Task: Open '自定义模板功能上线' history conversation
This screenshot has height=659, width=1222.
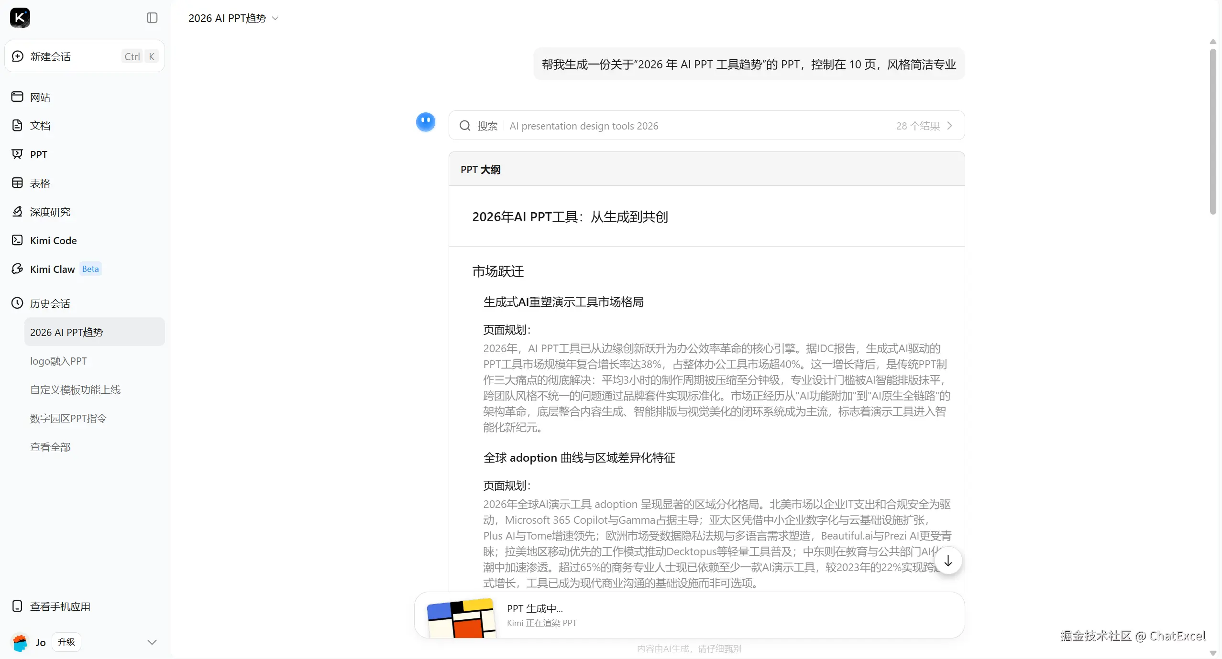Action: 75,389
